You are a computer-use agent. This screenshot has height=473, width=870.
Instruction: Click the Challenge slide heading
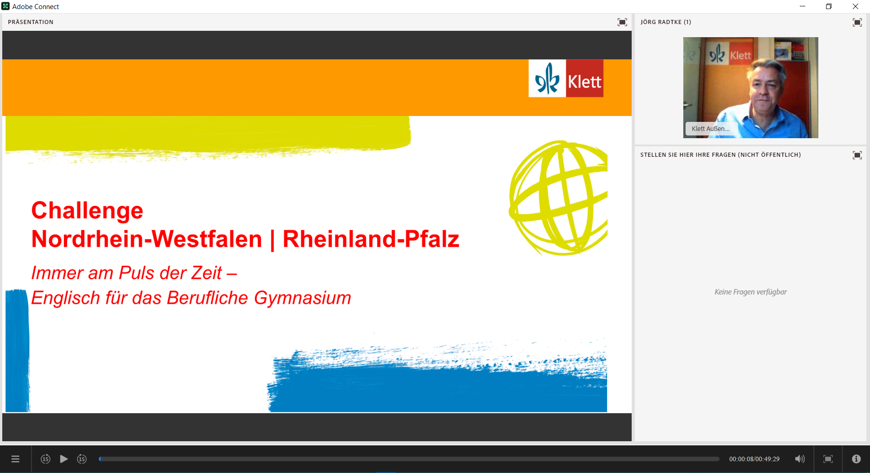point(87,211)
